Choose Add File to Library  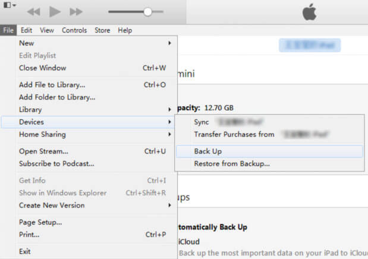click(x=95, y=85)
